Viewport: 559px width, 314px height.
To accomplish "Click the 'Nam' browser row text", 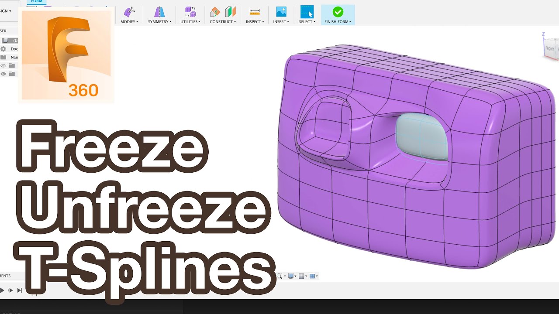I will point(14,57).
